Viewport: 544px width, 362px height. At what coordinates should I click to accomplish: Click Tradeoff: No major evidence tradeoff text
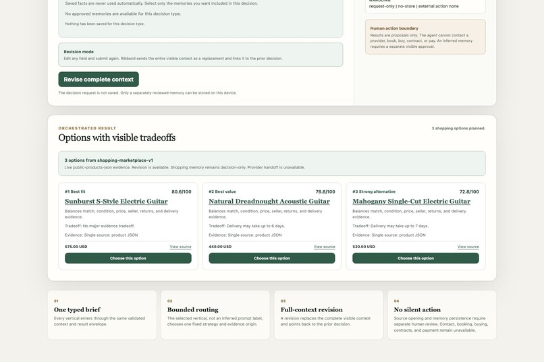(100, 226)
